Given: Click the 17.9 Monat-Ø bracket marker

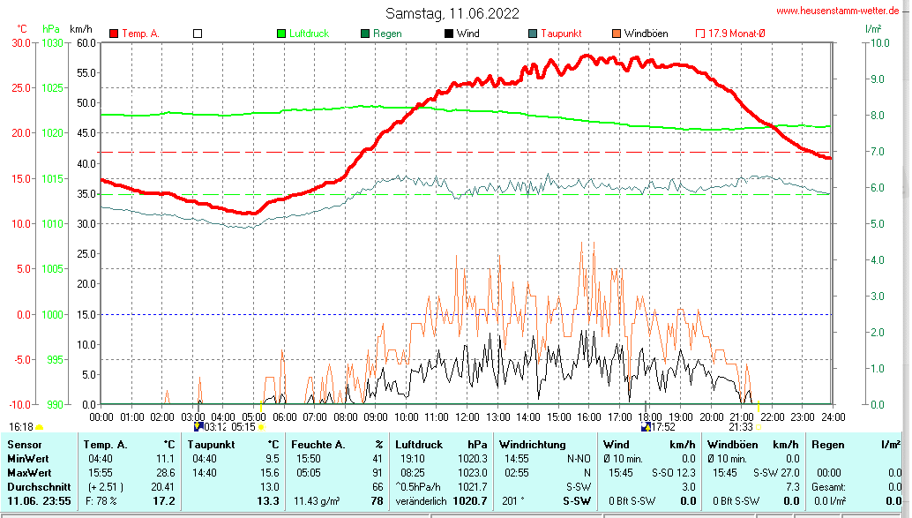Looking at the screenshot, I should click(700, 34).
